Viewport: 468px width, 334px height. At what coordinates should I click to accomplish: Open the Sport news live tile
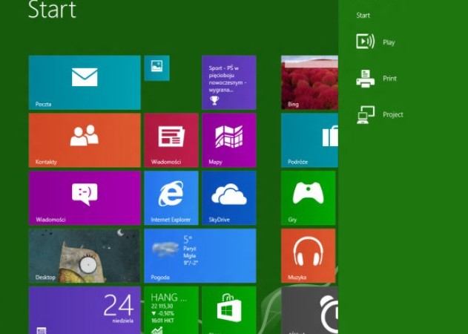[x=228, y=82]
